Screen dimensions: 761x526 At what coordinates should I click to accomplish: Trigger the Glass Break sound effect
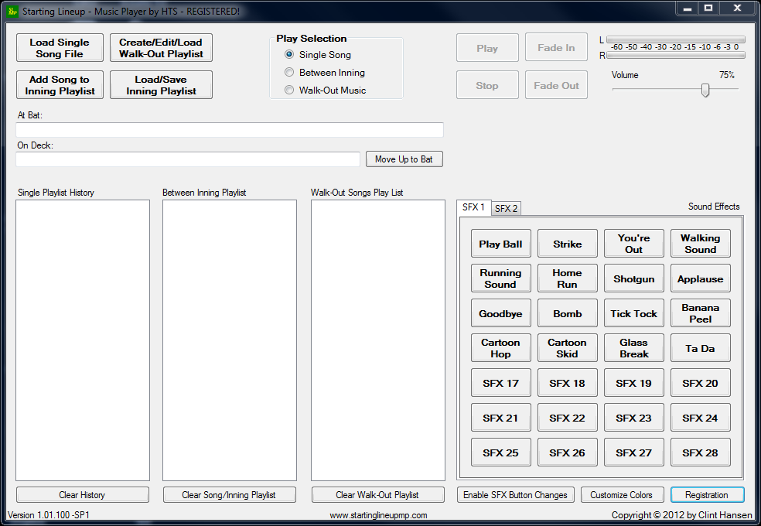pyautogui.click(x=634, y=348)
